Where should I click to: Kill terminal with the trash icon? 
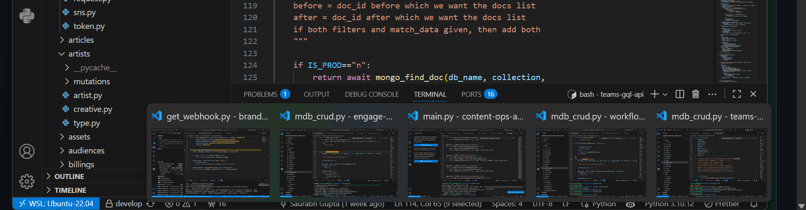pyautogui.click(x=696, y=94)
